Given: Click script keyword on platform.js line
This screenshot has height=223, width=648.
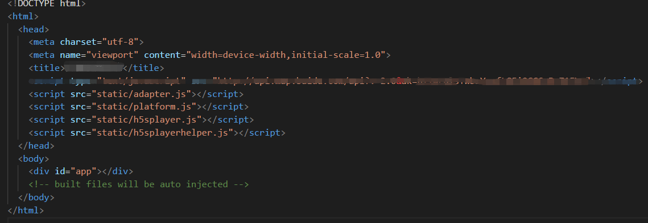Looking at the screenshot, I should click(49, 107).
